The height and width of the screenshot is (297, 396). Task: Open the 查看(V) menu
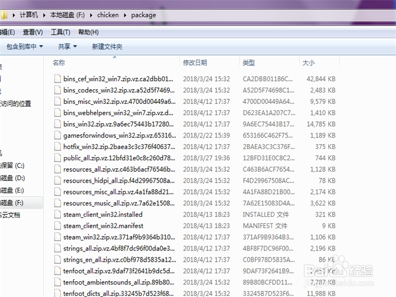click(x=32, y=31)
